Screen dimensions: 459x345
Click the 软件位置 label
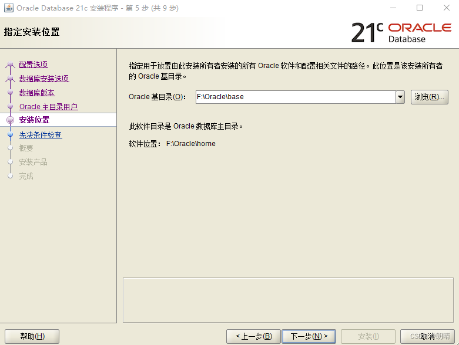coord(145,144)
